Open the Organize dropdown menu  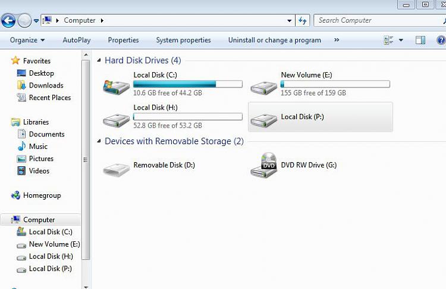[27, 40]
